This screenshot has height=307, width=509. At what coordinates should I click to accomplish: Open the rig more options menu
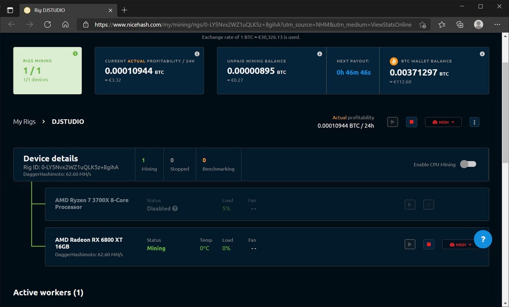(474, 122)
